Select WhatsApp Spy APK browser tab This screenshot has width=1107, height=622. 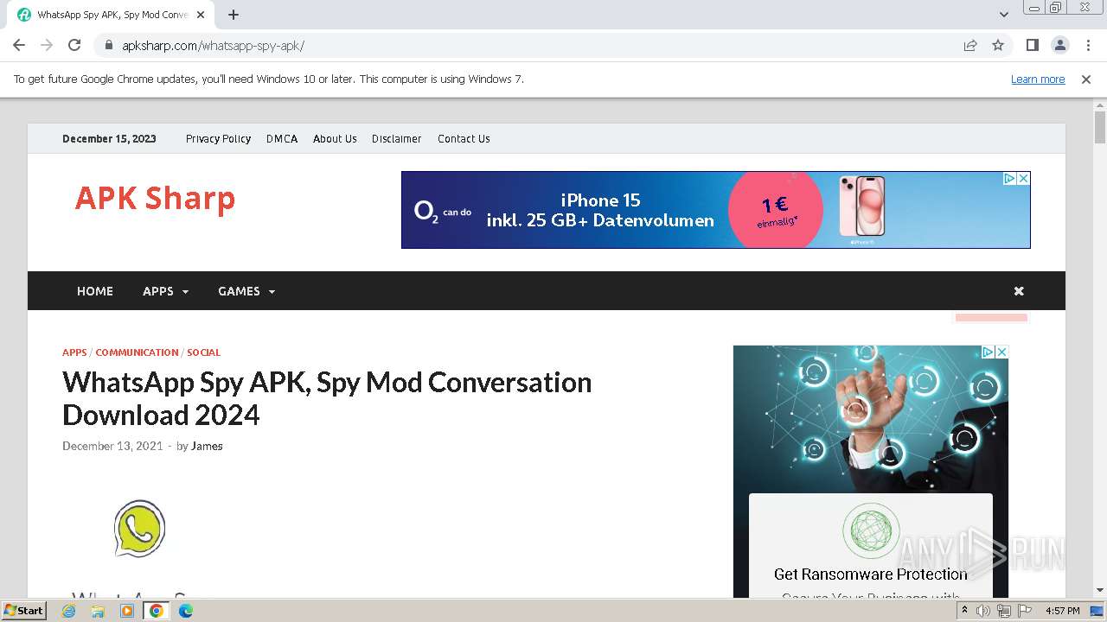pyautogui.click(x=111, y=15)
